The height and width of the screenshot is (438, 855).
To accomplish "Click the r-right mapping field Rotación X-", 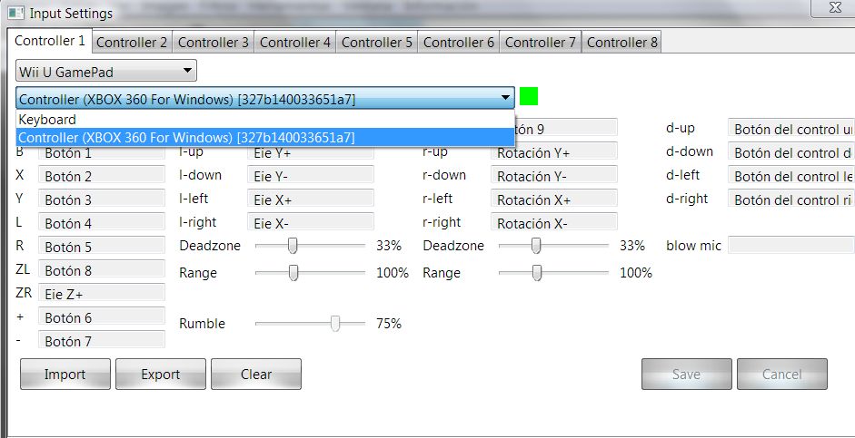I will click(x=554, y=223).
